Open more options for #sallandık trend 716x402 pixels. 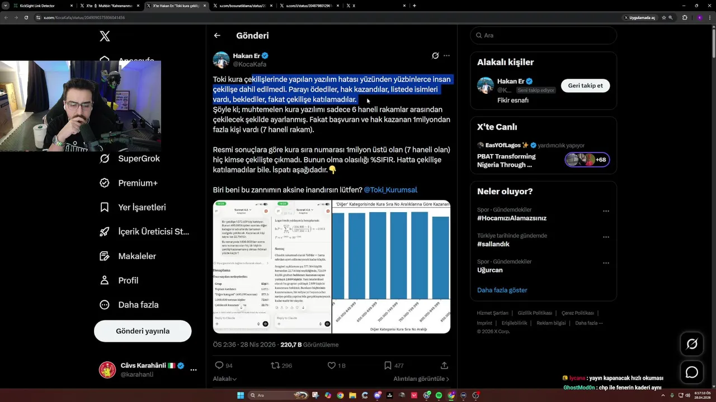606,237
